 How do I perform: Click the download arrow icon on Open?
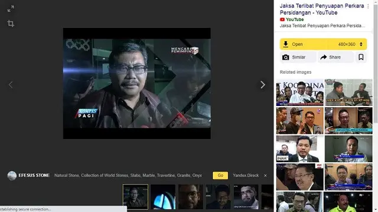286,44
